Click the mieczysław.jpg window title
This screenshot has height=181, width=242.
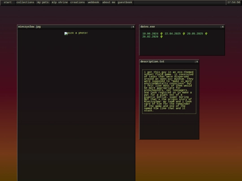[x=29, y=27]
